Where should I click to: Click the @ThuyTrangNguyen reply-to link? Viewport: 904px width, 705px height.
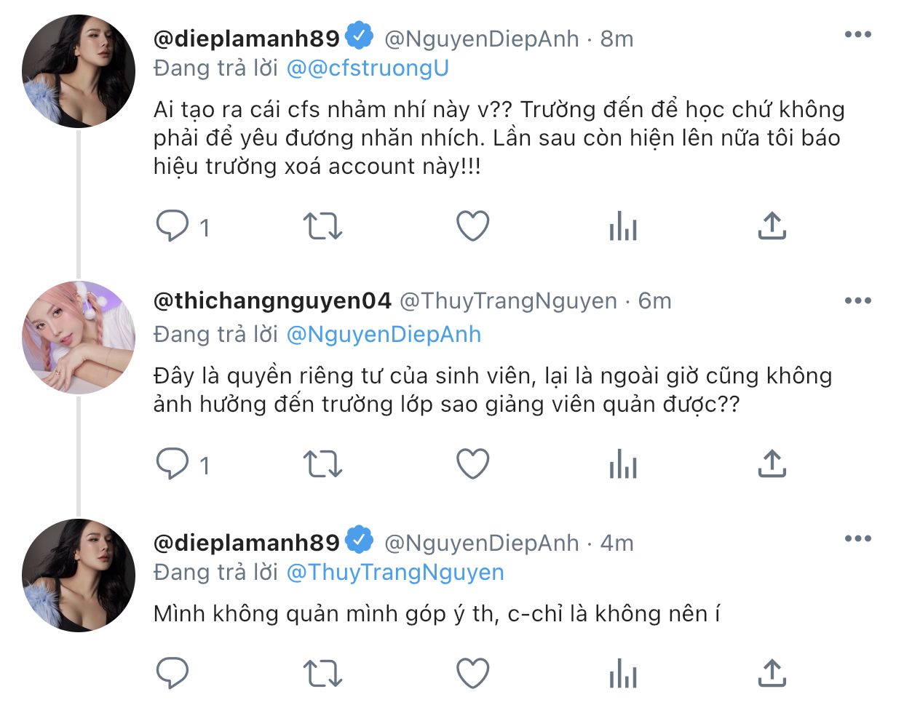[x=395, y=573]
